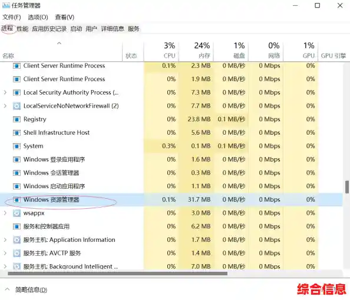350x300 pixels.
Task: Click icon of first Client Server Runtime Process
Action: pos(16,66)
